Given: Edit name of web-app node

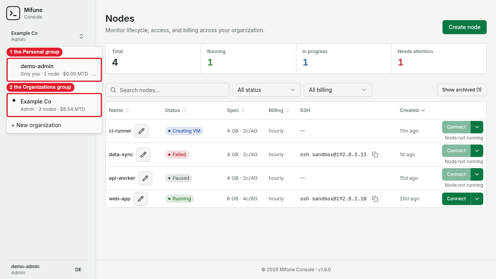Looking at the screenshot, I should click(141, 199).
